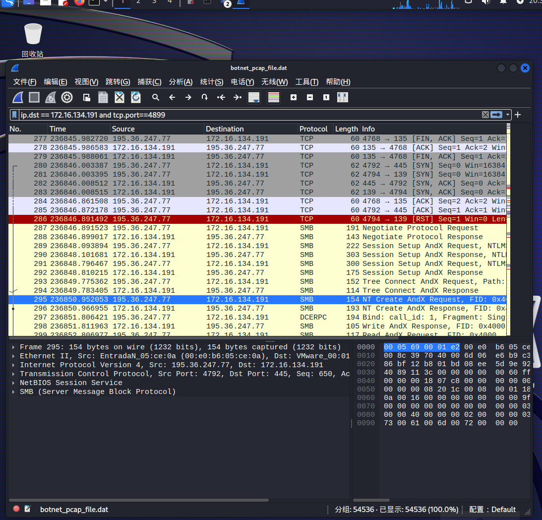Restart the current capture

click(51, 98)
